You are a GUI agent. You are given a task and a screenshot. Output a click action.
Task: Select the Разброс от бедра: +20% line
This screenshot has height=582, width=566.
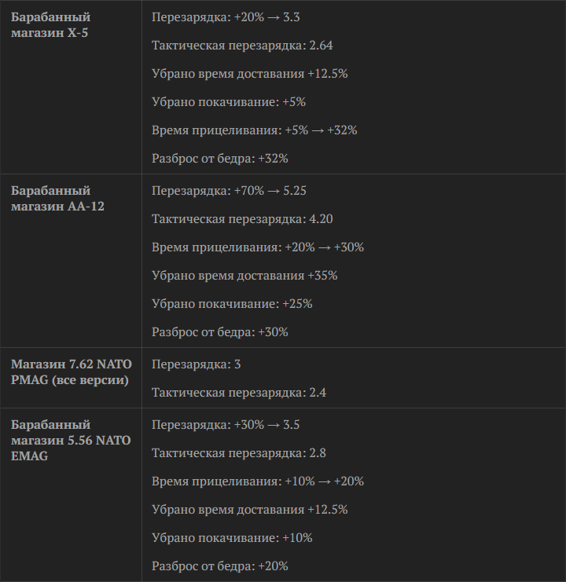pos(220,566)
